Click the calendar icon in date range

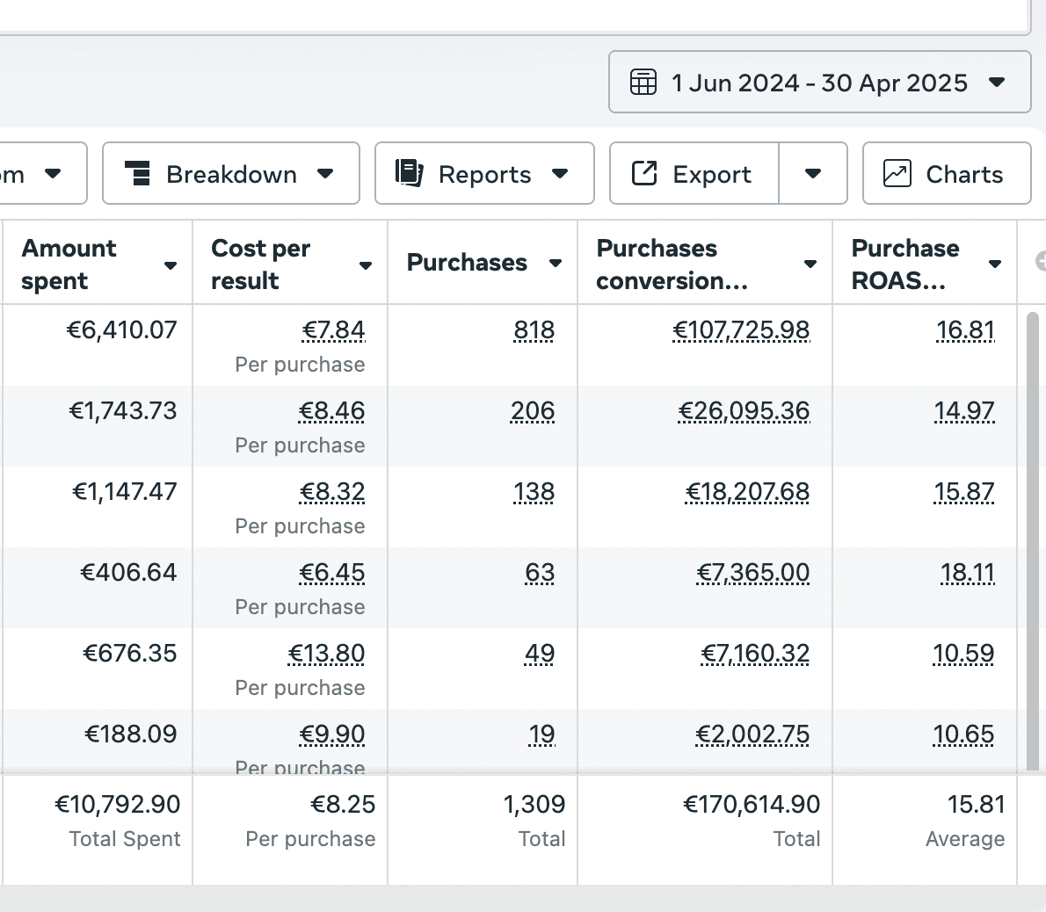(x=643, y=83)
